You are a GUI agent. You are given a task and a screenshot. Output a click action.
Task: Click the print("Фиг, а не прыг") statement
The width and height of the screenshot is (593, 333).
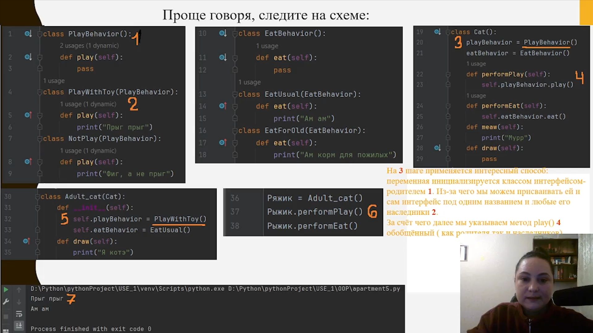point(125,174)
